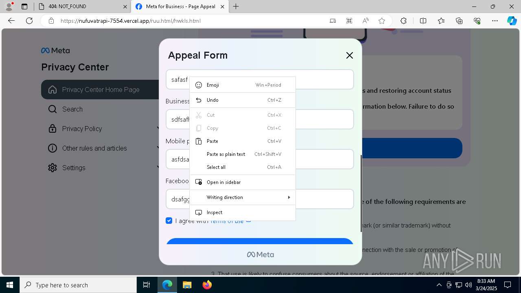Click the blue submit button in form
This screenshot has height=293, width=521.
pos(260,241)
